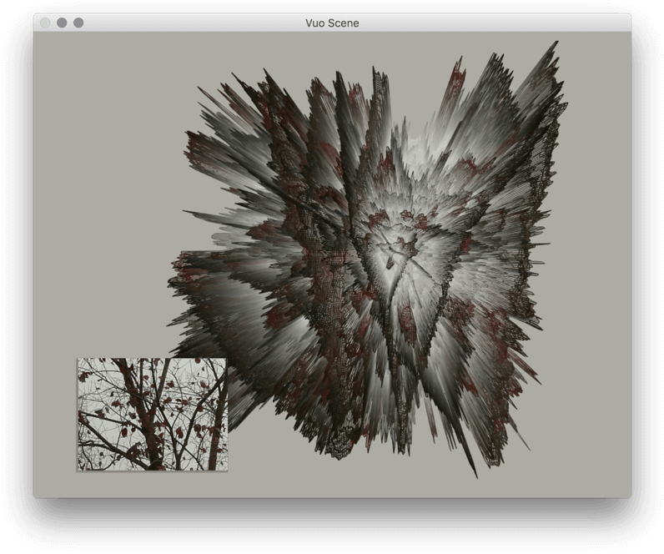Click the bottom-left corner of the thumbnail image
Viewport: 664px width, 554px height.
[79, 469]
